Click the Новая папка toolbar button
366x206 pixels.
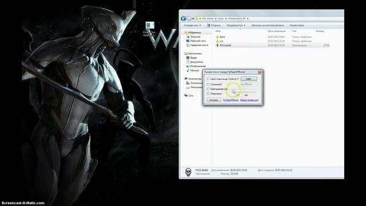coord(297,25)
